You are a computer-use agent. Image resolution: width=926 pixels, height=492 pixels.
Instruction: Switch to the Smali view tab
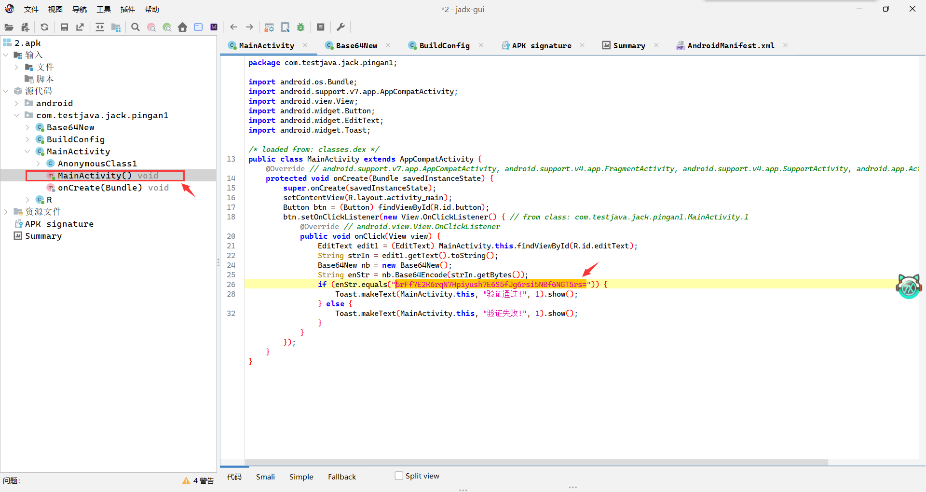(265, 477)
